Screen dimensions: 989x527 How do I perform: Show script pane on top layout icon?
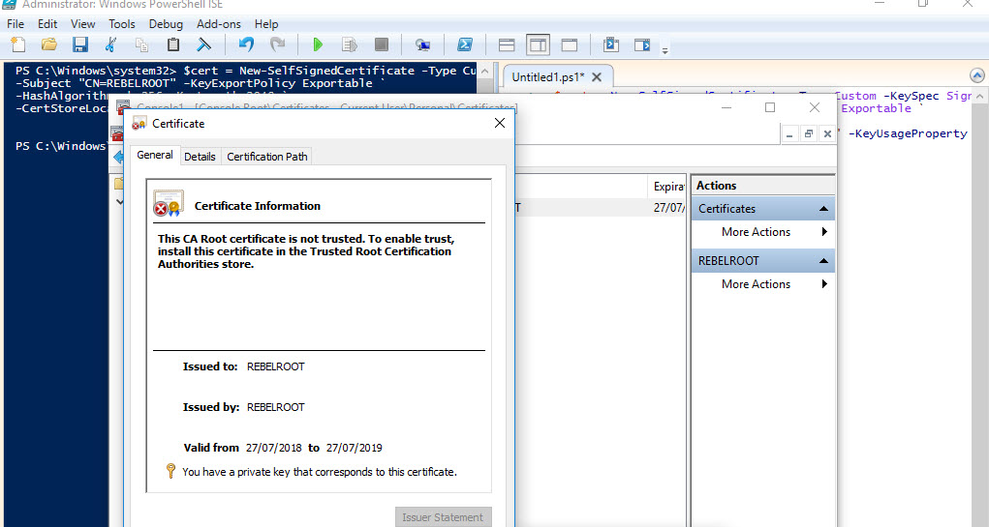(507, 44)
